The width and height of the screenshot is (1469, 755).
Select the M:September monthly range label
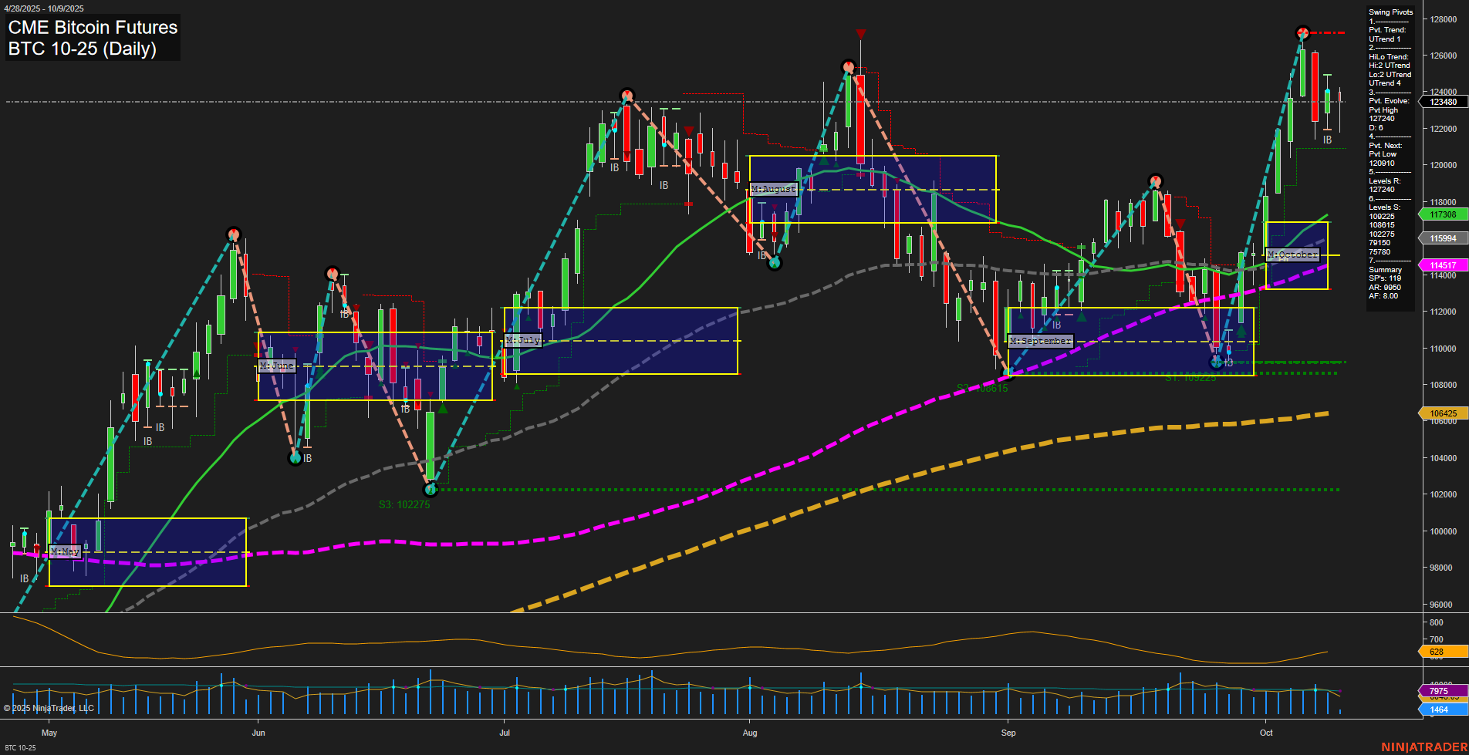1040,341
